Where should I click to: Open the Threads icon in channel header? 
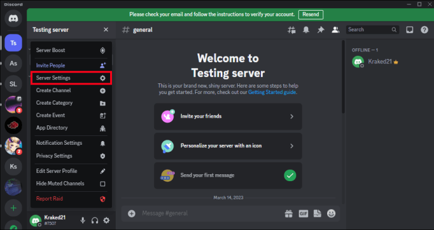pos(291,30)
